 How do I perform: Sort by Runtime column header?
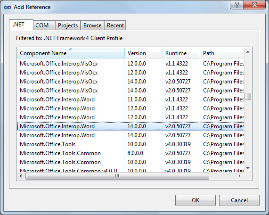pyautogui.click(x=181, y=53)
